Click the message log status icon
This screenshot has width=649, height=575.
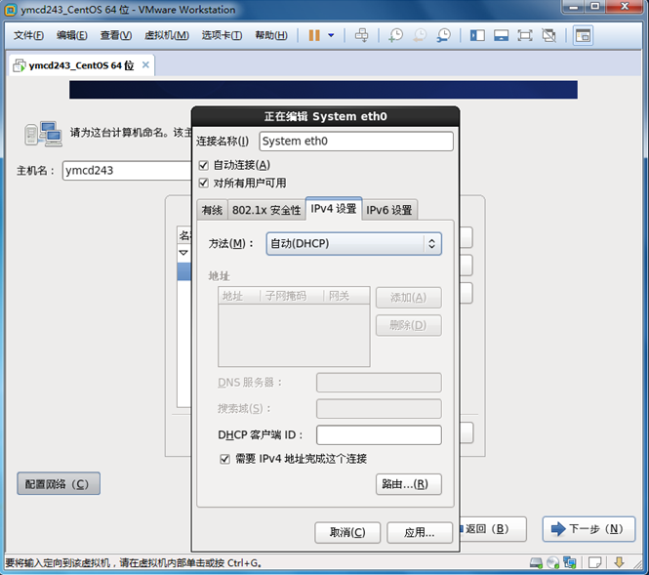594,562
